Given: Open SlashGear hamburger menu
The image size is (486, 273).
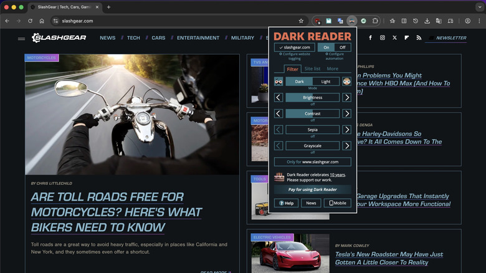Looking at the screenshot, I should [21, 39].
